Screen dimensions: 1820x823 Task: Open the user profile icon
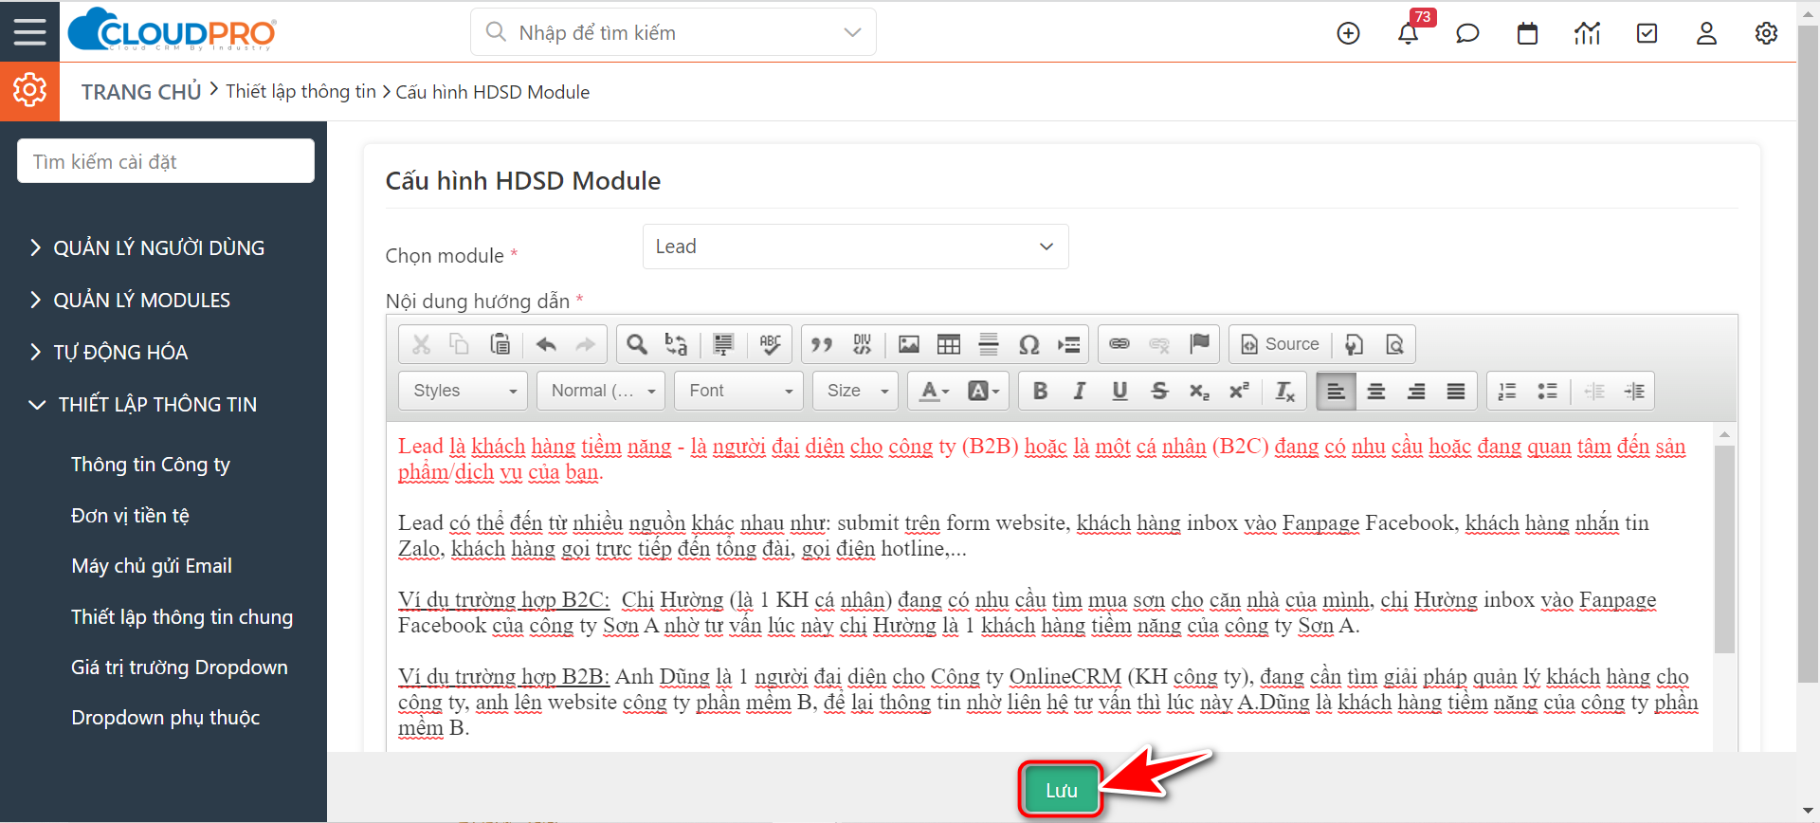pos(1706,33)
